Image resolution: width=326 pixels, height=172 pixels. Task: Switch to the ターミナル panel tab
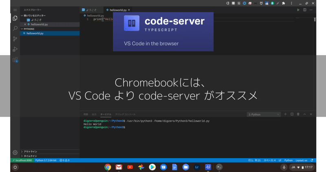click(106, 115)
